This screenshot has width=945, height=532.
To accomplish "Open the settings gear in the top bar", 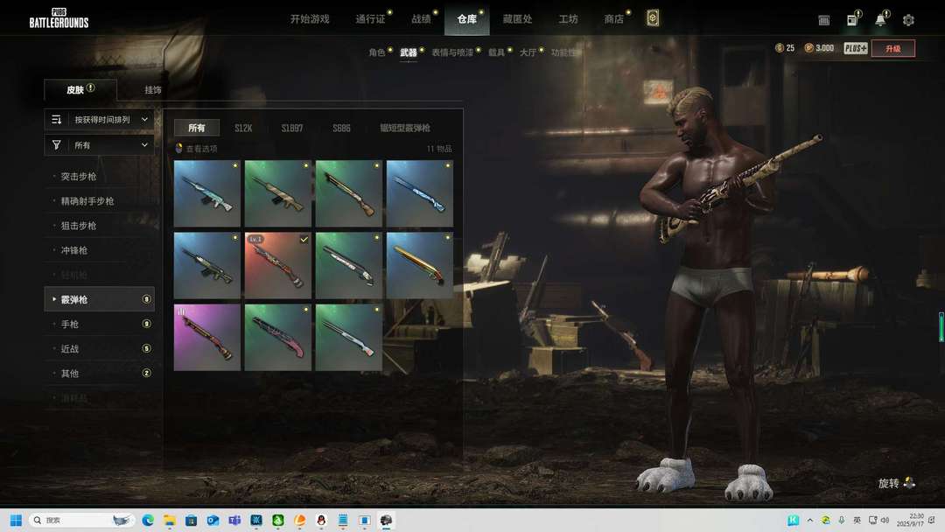I will point(908,20).
